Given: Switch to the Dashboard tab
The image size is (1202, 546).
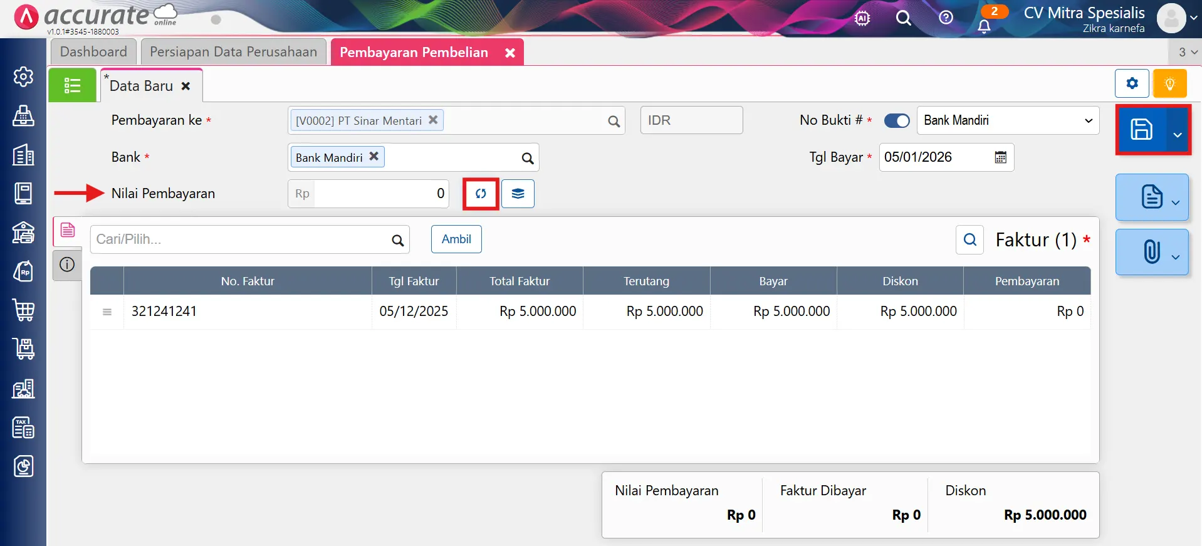Looking at the screenshot, I should tap(93, 52).
